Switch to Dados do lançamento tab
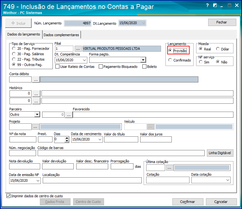The image size is (242, 209). 24,34
